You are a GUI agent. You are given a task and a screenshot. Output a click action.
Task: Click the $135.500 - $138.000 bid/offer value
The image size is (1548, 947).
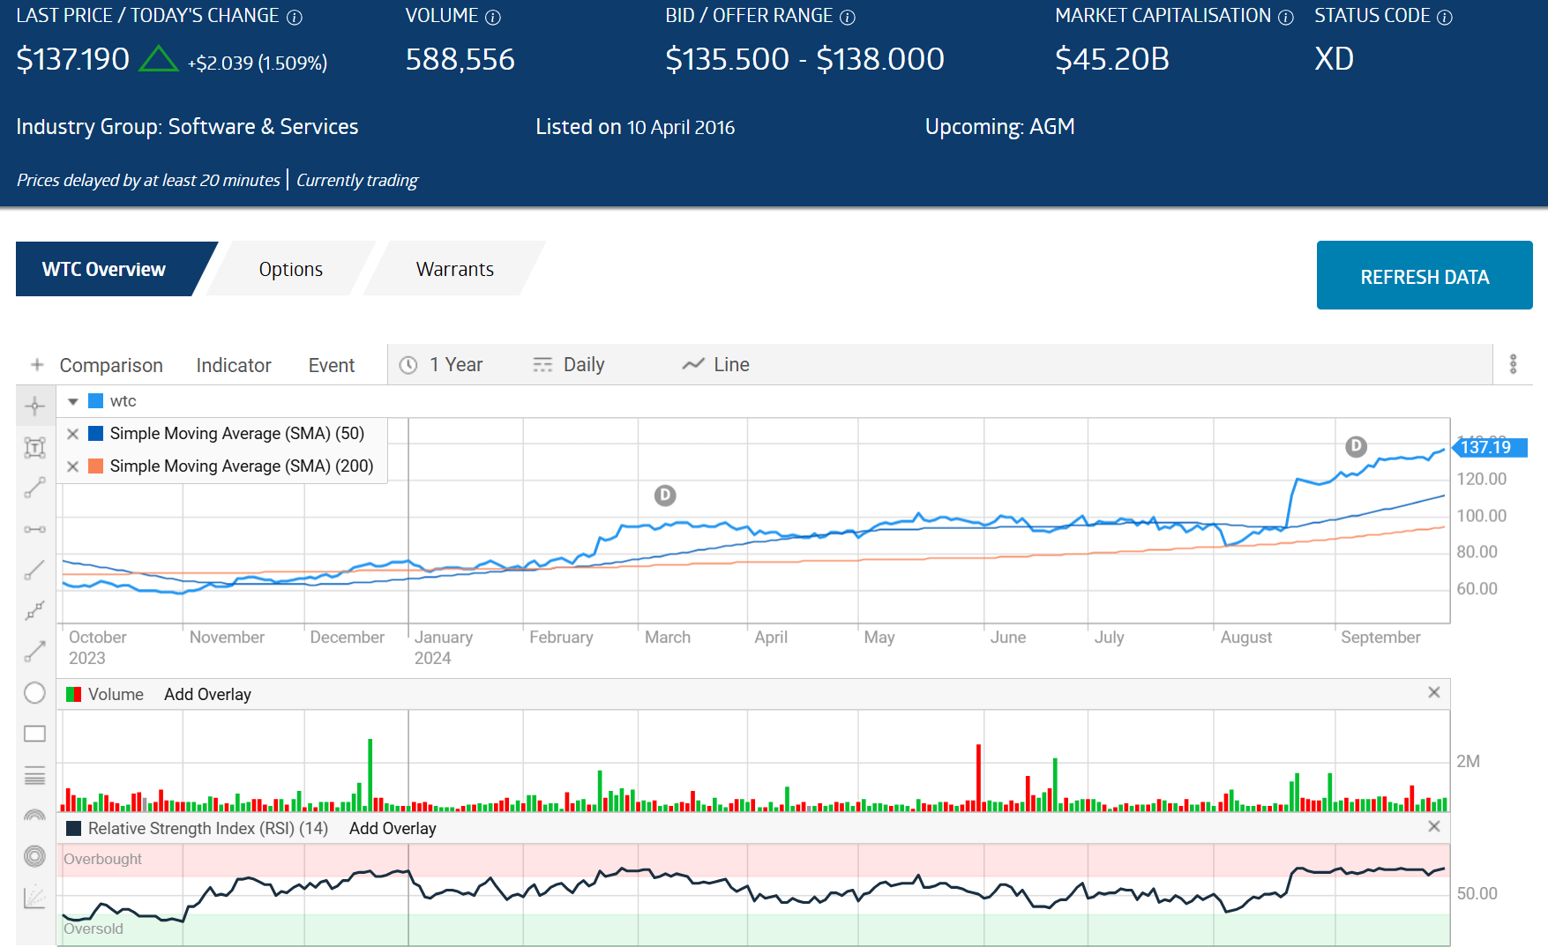coord(804,59)
